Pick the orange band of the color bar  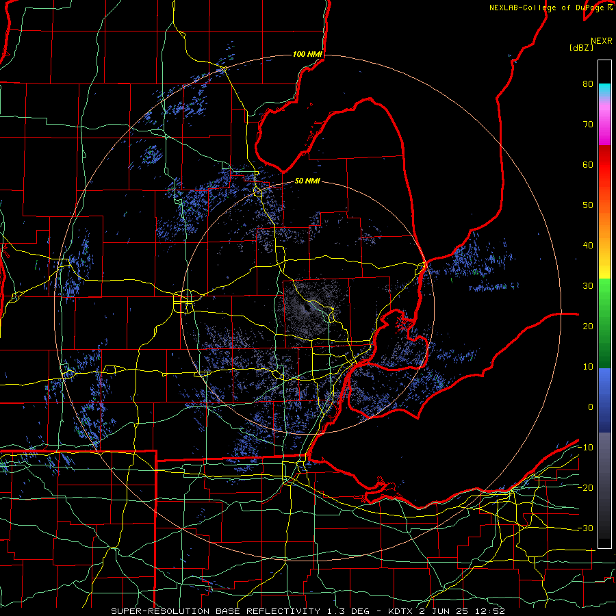604,224
